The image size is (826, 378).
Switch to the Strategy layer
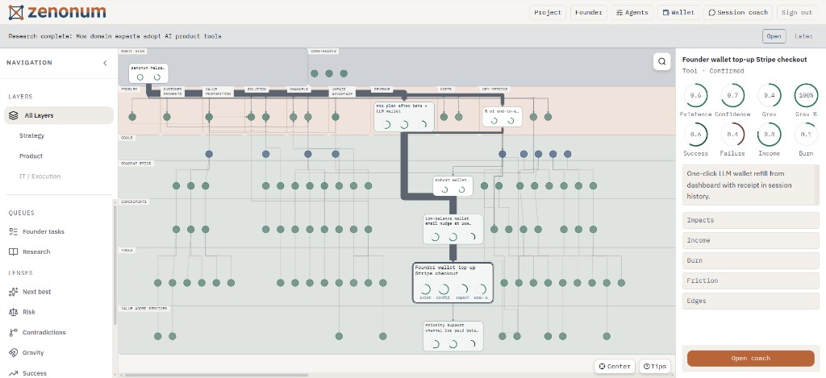(31, 136)
